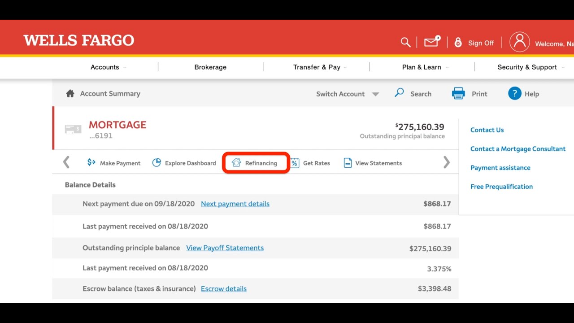Image resolution: width=574 pixels, height=323 pixels.
Task: Open the Transfer & Pay menu
Action: coord(320,67)
